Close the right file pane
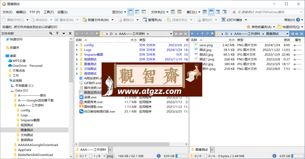This screenshot has height=159, width=305. [301, 34]
